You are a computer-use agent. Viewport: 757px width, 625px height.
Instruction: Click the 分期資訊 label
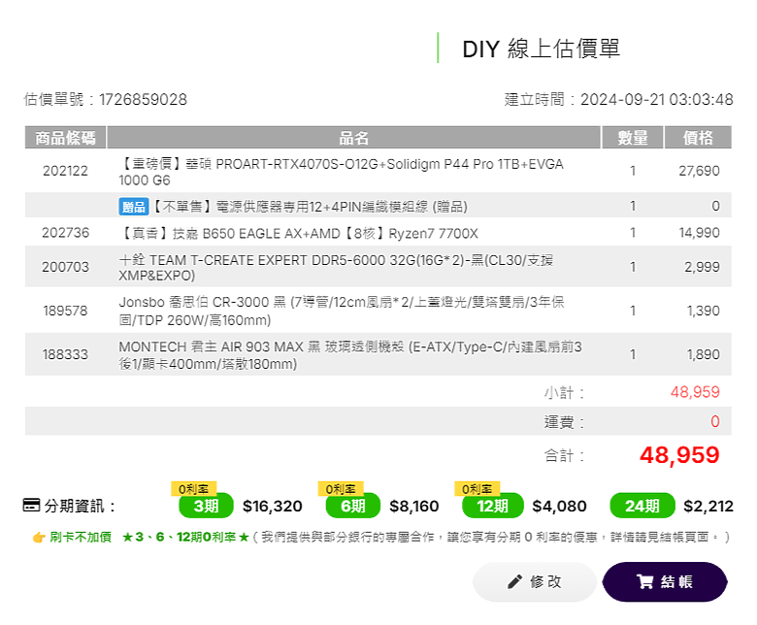point(80,507)
